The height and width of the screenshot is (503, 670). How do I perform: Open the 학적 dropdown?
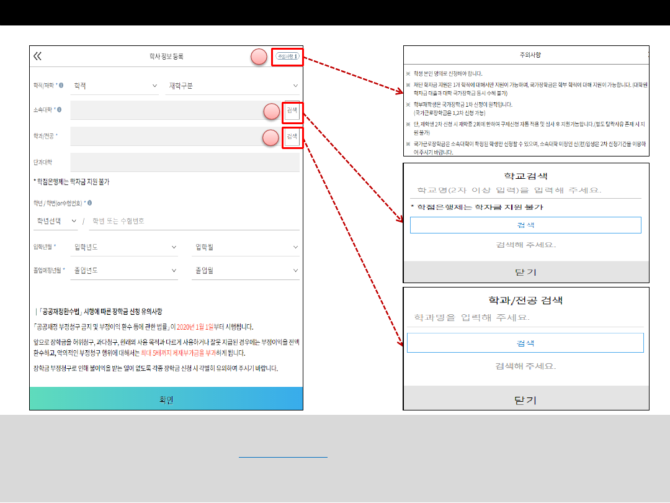(x=115, y=86)
